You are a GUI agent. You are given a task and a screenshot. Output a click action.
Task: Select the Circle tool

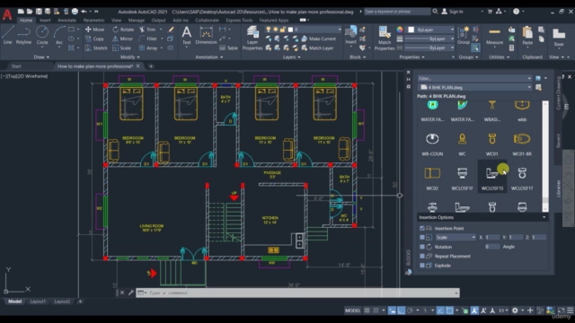pos(42,35)
